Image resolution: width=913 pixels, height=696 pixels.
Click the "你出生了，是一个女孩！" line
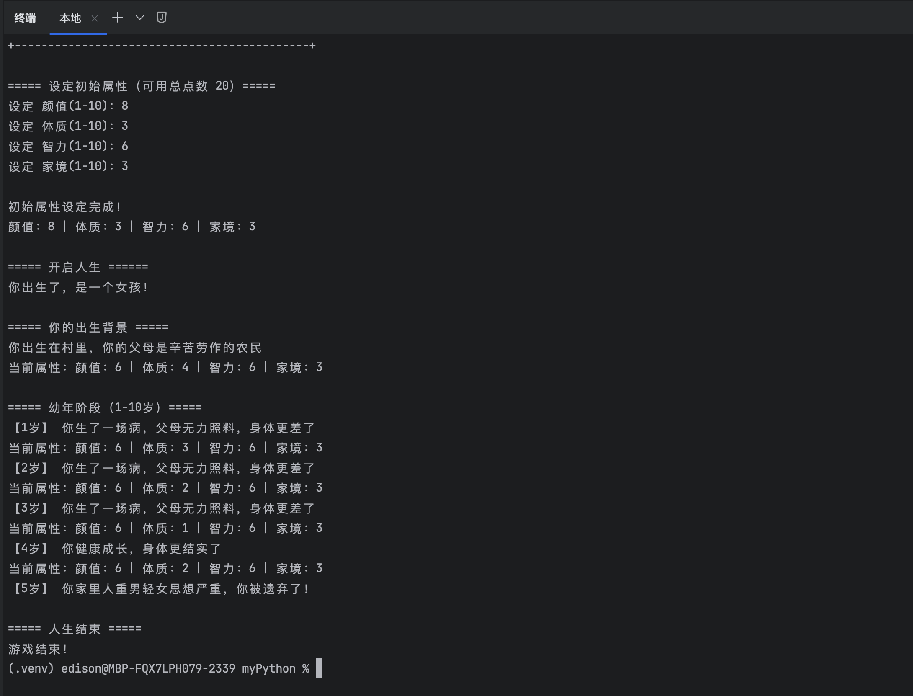[x=78, y=287]
